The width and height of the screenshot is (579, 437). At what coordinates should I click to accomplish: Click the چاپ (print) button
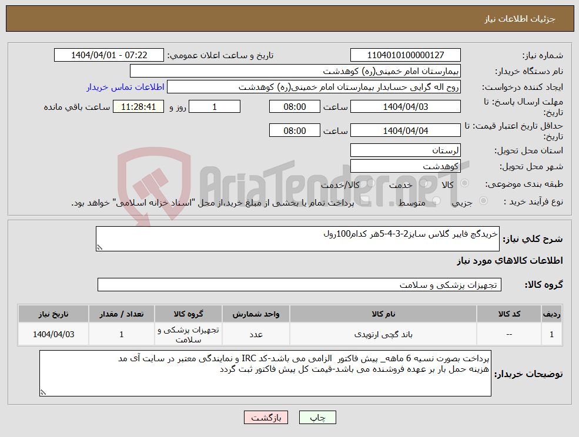pyautogui.click(x=317, y=418)
